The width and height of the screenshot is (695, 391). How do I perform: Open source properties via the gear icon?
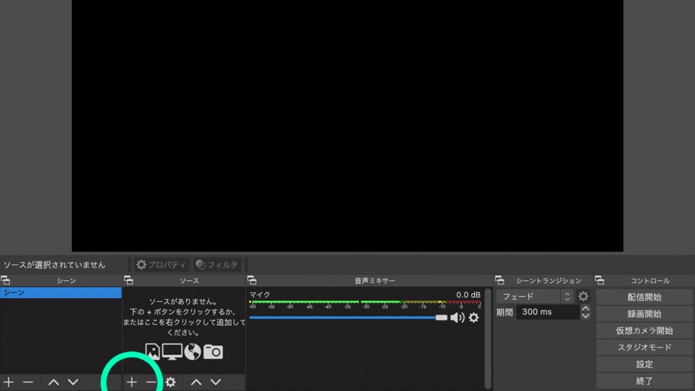coord(170,381)
